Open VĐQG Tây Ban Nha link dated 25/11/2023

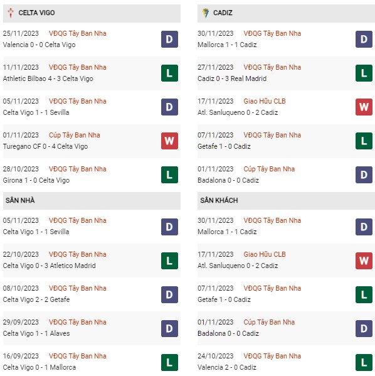[x=77, y=33]
